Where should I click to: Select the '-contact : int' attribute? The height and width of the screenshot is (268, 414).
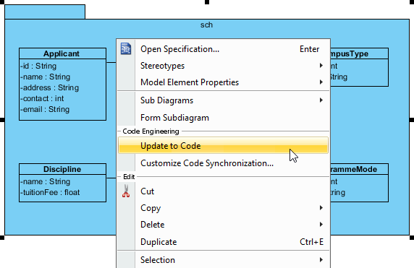click(42, 98)
